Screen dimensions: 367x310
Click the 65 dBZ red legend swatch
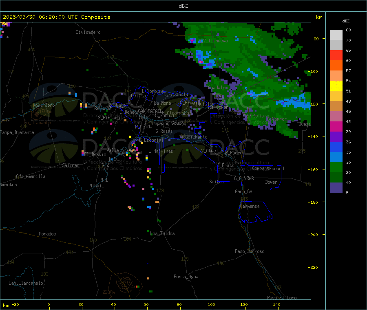(336, 55)
